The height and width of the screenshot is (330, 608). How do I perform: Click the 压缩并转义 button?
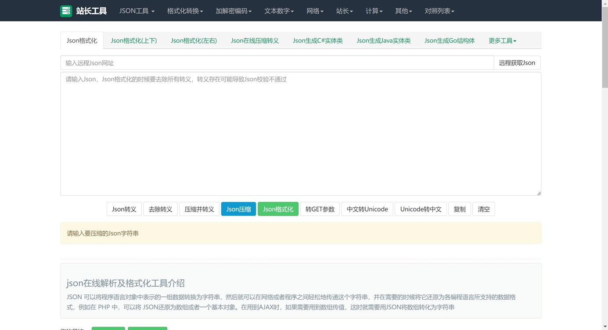pyautogui.click(x=199, y=209)
